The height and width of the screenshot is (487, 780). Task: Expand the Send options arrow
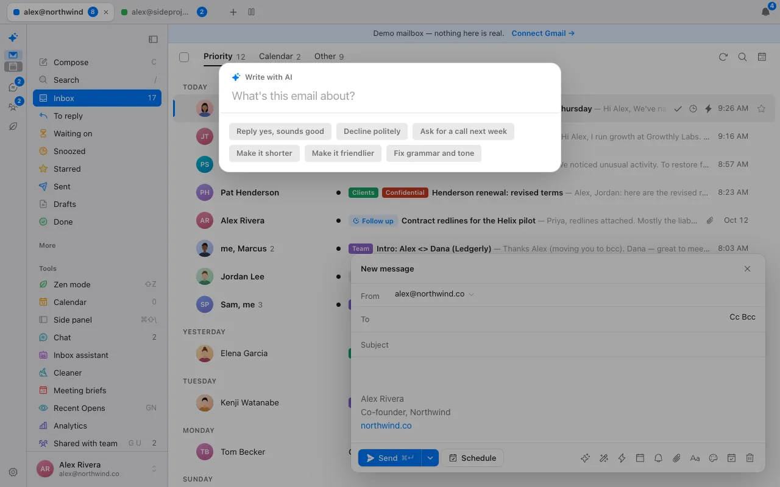click(x=430, y=458)
